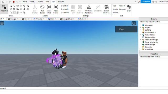Select ServerScriptService in Explorer
The image size is (168, 94).
pos(151,42)
